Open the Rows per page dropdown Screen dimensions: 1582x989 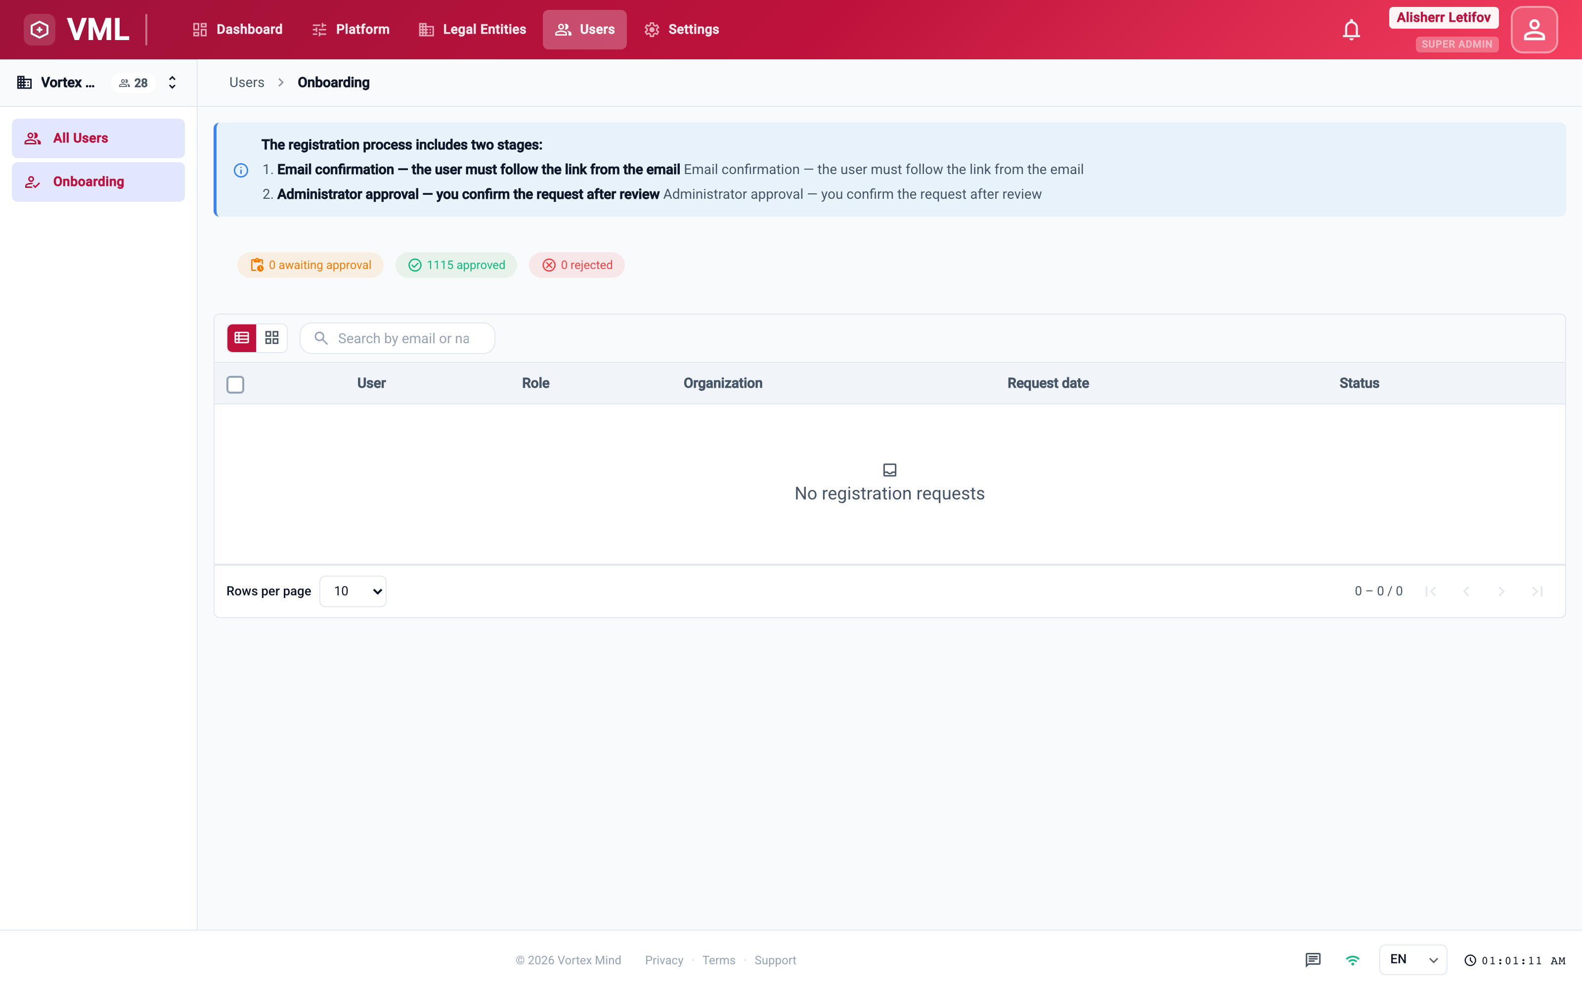pyautogui.click(x=353, y=591)
